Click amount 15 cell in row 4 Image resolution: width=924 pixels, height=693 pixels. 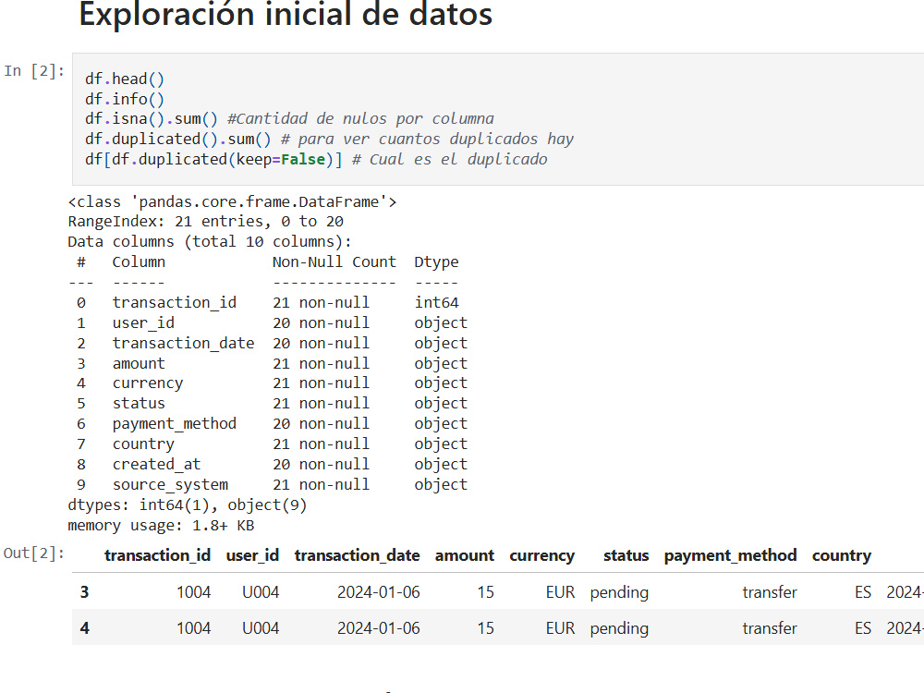point(486,628)
